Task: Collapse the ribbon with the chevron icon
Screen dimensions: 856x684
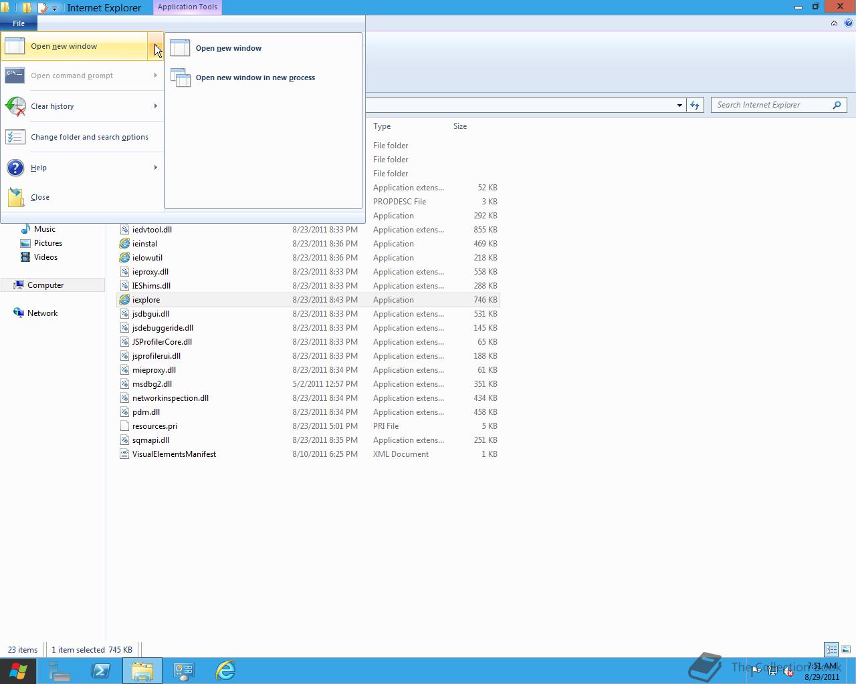Action: point(834,23)
